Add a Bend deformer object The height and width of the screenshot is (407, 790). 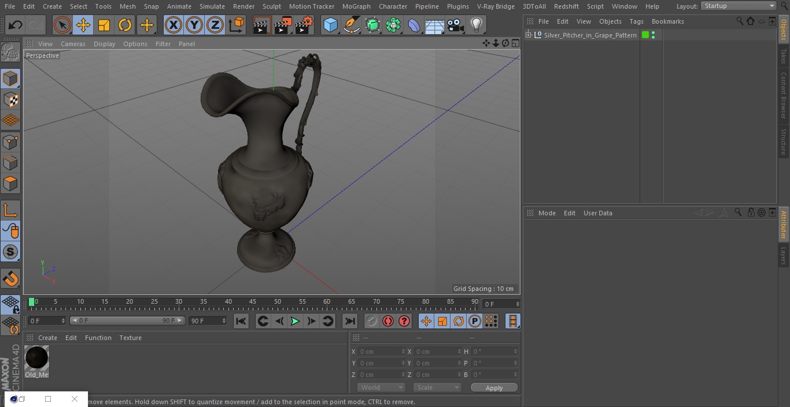[x=414, y=25]
